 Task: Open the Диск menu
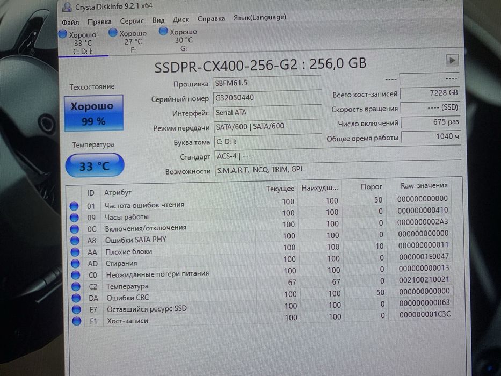181,20
